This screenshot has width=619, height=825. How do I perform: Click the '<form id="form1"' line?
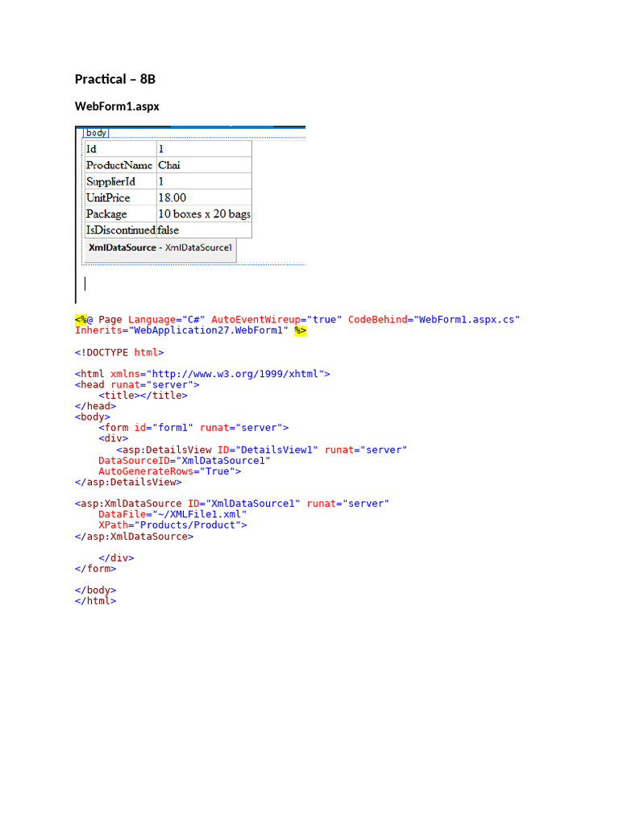(x=193, y=428)
